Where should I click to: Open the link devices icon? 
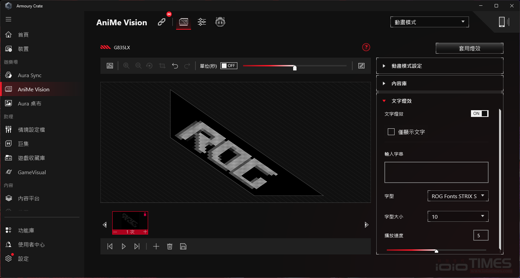pos(162,22)
